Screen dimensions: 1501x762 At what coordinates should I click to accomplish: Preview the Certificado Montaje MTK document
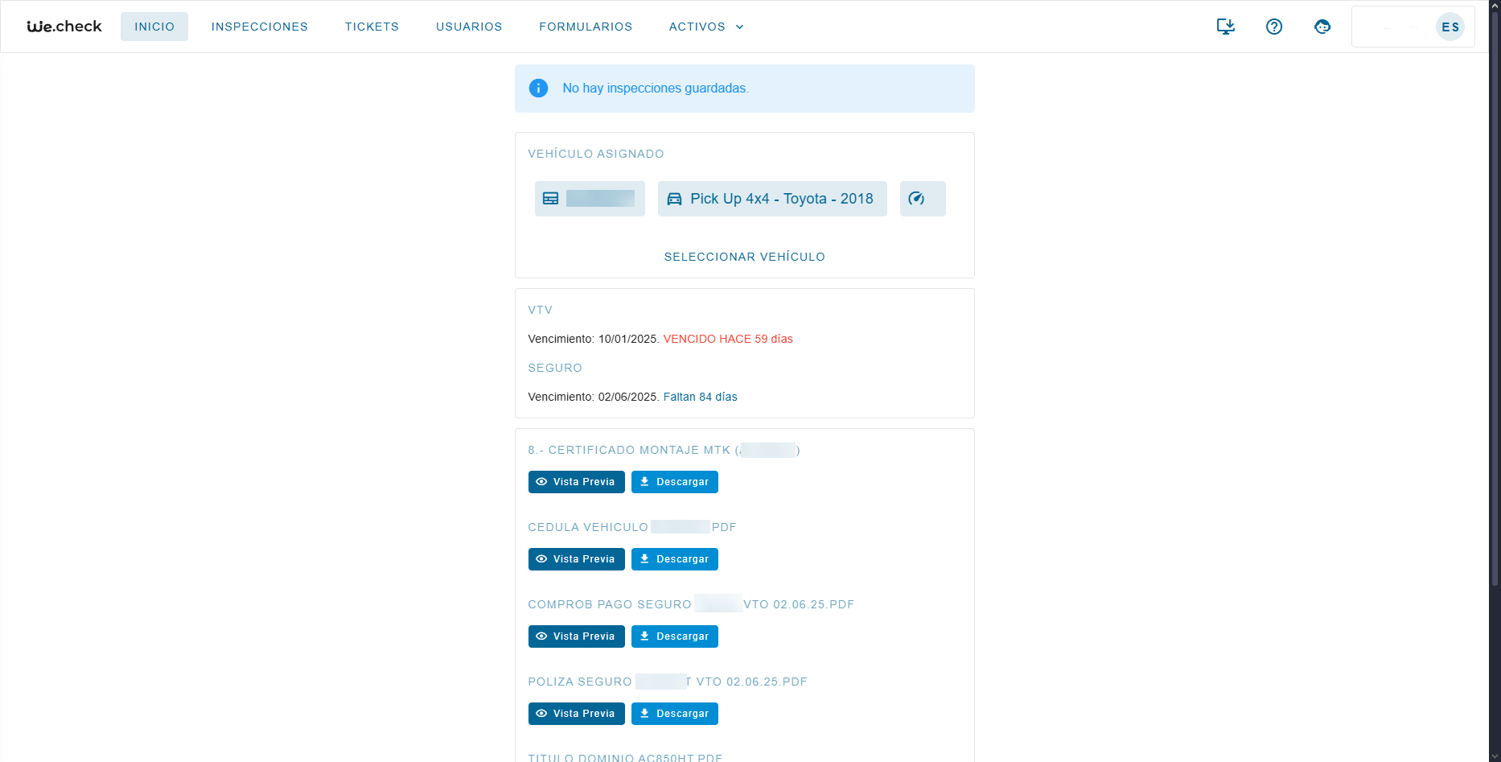pos(576,482)
